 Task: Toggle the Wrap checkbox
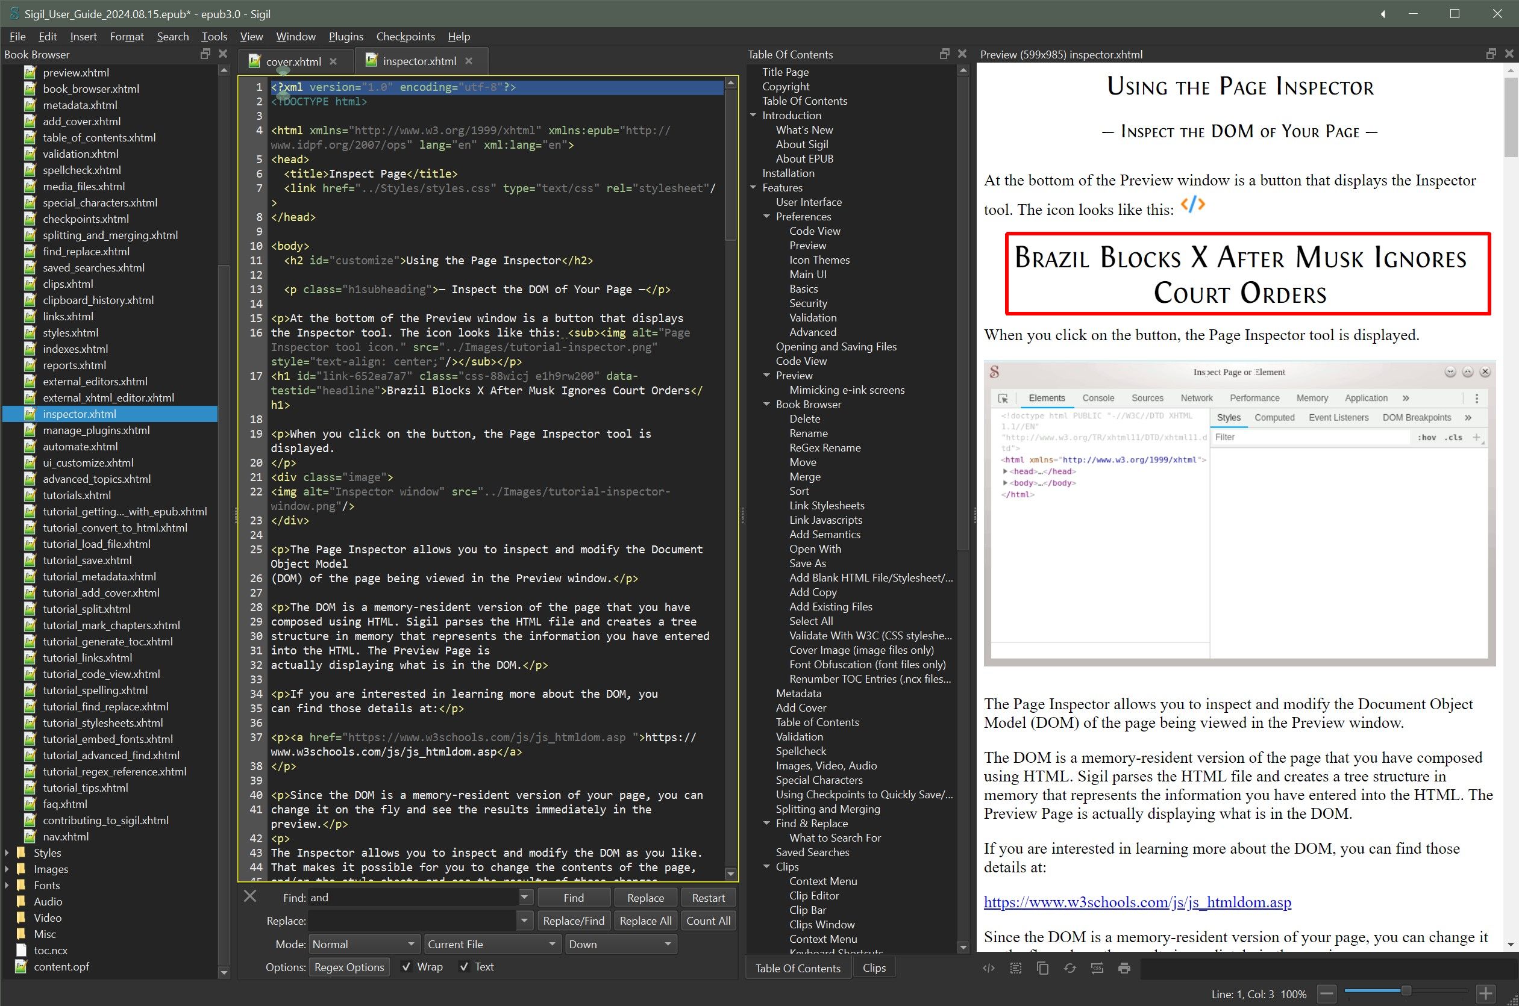406,967
